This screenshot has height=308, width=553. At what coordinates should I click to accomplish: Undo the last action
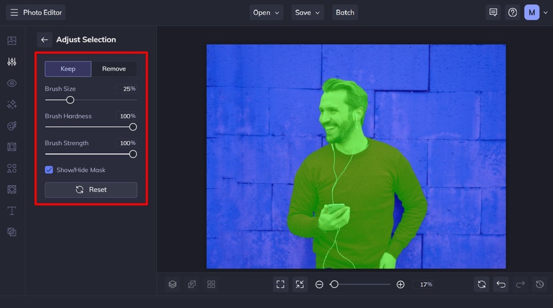pos(501,285)
